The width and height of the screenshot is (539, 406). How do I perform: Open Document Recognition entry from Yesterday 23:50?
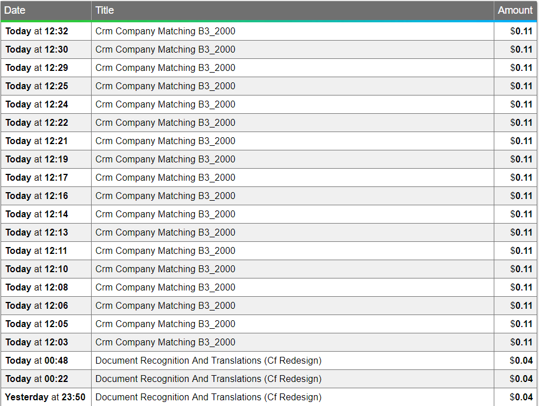click(x=208, y=397)
